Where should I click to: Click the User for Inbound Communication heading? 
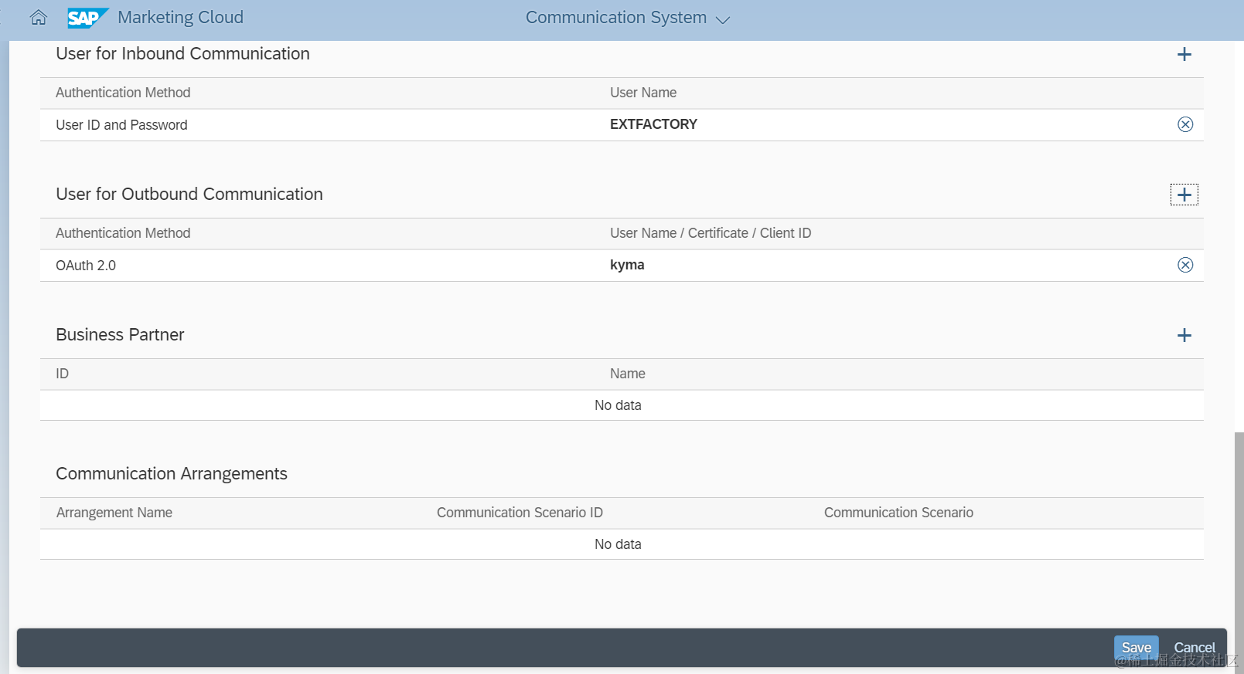[182, 53]
